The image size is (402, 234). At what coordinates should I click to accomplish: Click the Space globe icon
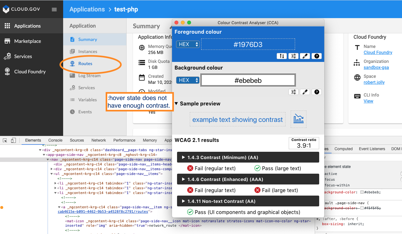point(357,77)
